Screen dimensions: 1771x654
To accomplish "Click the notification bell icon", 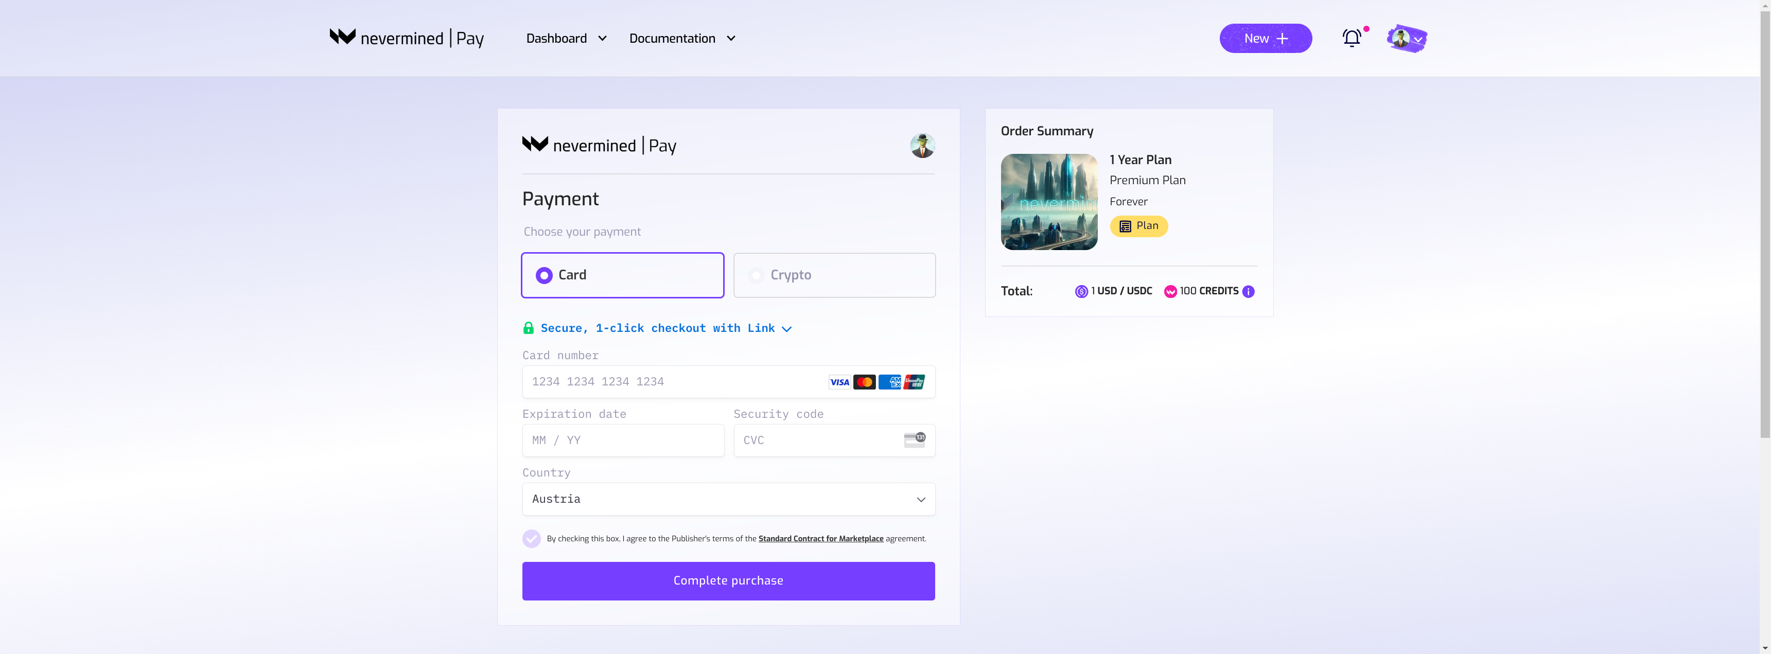I will pos(1352,39).
